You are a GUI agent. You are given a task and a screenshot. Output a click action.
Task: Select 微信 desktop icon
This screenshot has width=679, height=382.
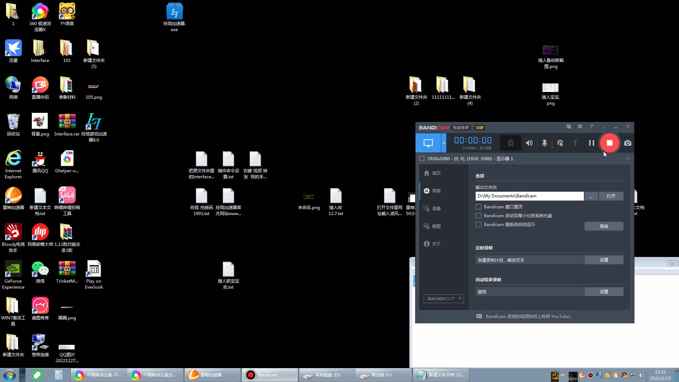(40, 272)
